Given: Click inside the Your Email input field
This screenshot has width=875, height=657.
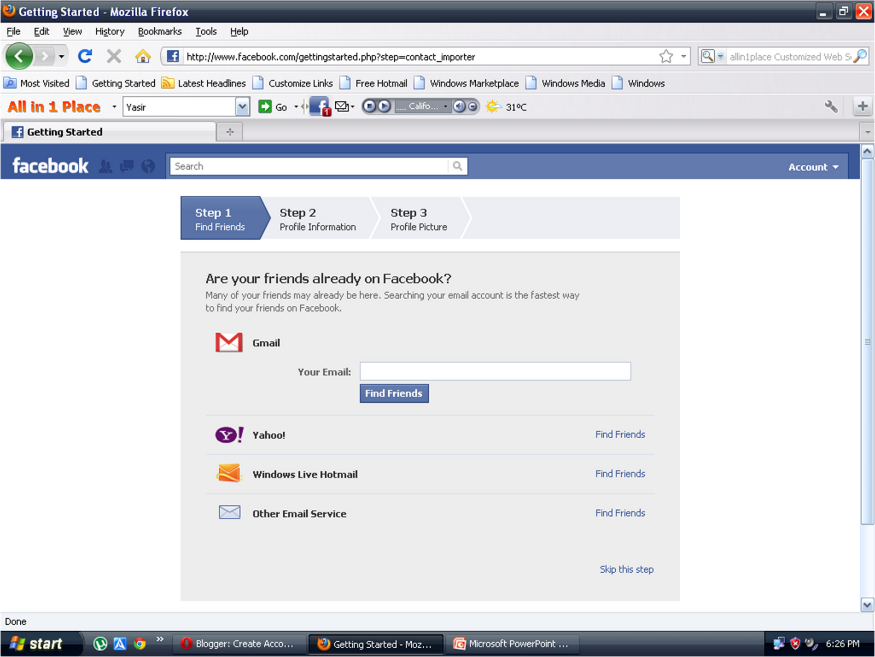Looking at the screenshot, I should point(494,371).
